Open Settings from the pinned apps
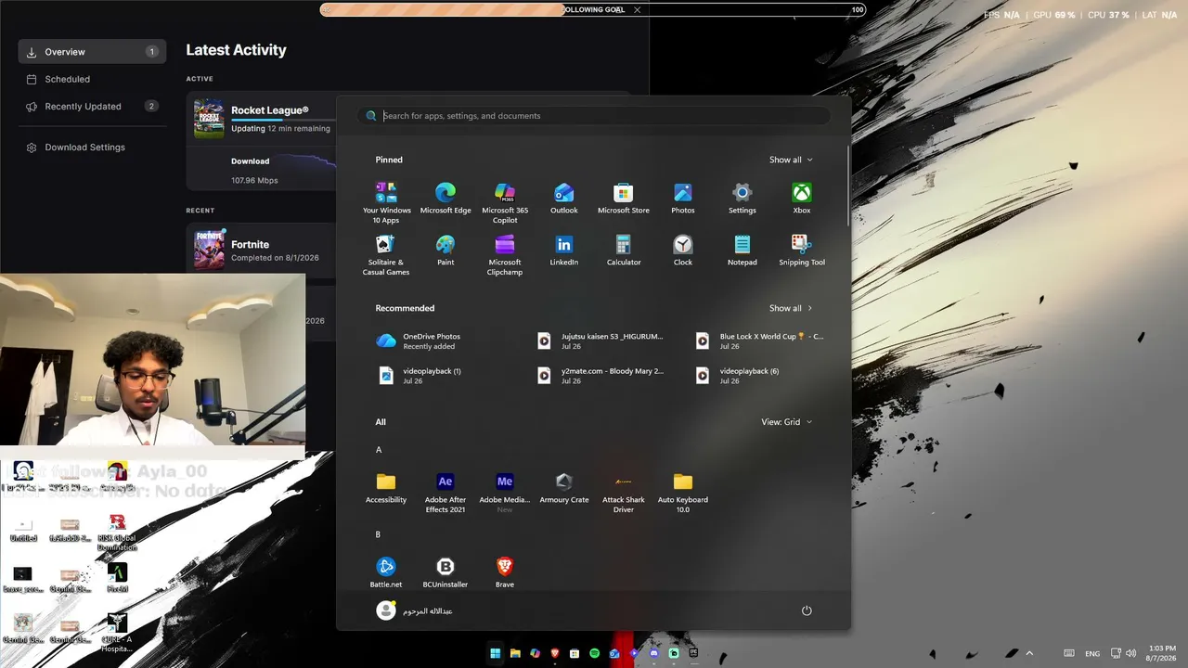This screenshot has height=668, width=1188. coord(742,198)
